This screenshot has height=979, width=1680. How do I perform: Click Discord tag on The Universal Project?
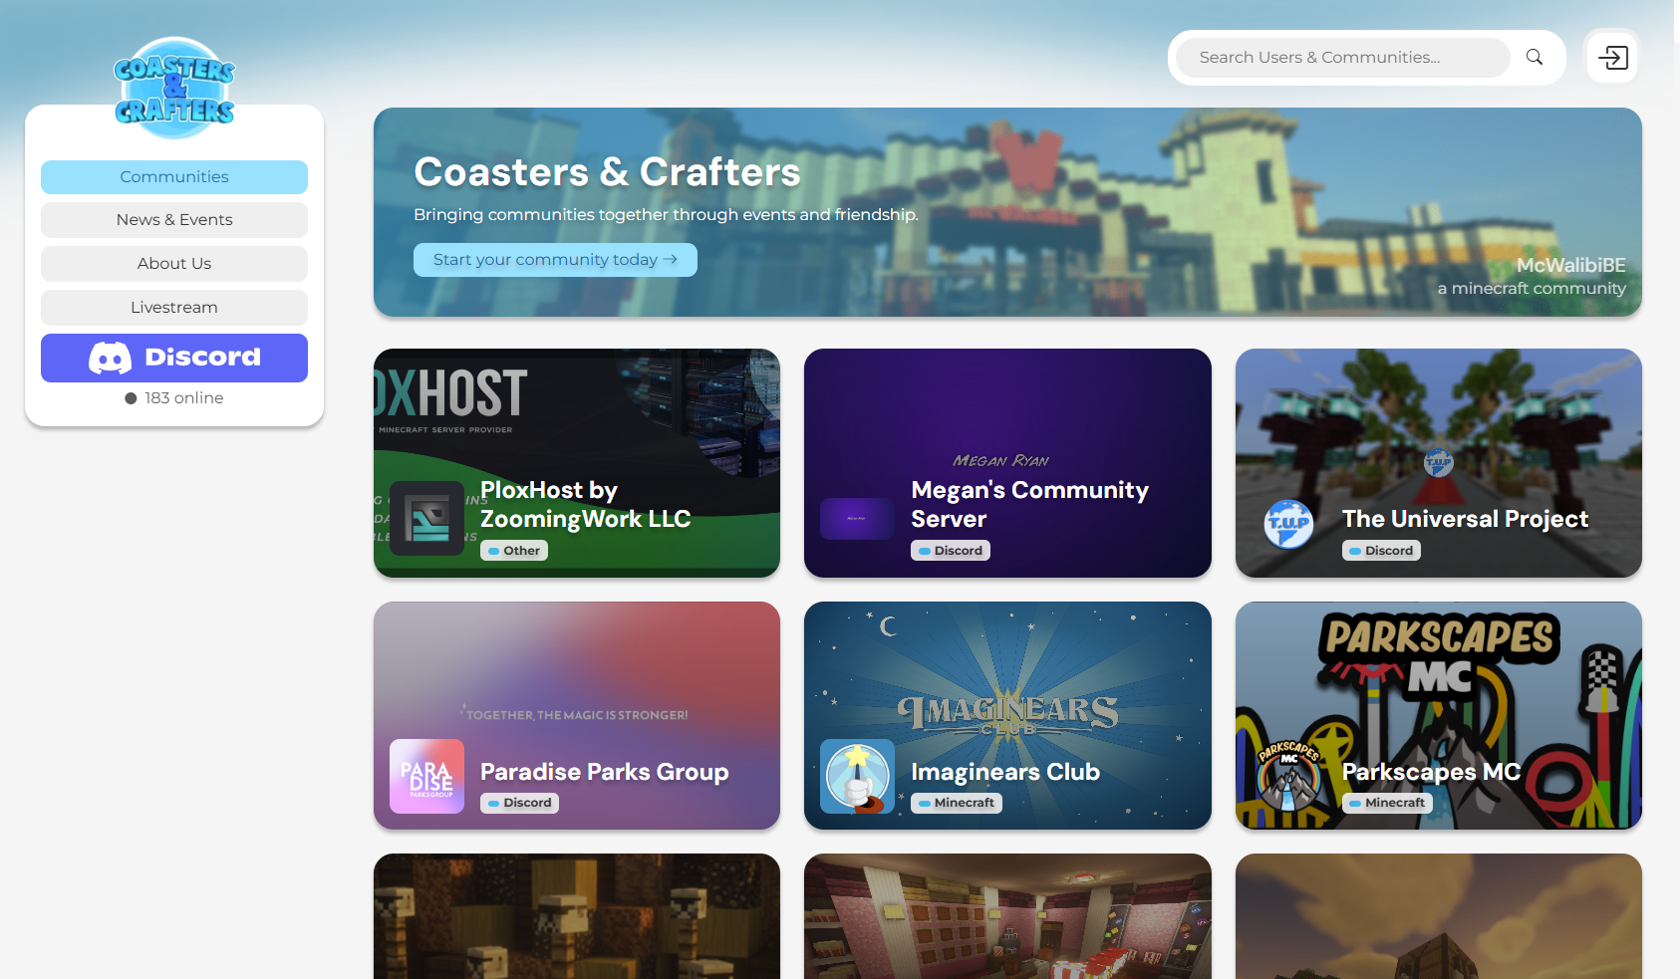[1382, 551]
